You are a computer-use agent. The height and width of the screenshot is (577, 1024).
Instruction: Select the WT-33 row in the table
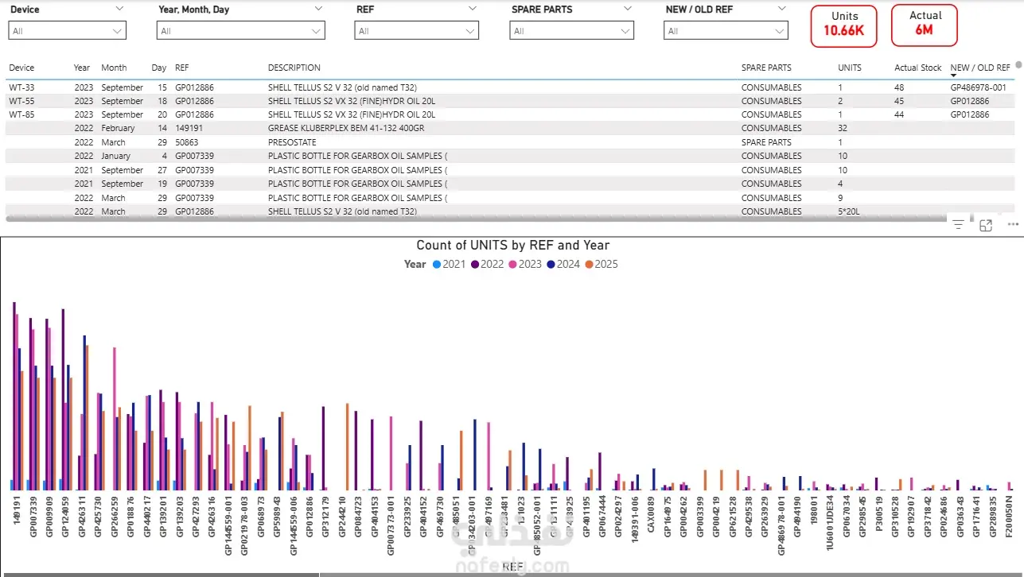[509, 87]
